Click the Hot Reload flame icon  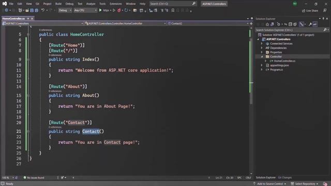(x=119, y=10)
